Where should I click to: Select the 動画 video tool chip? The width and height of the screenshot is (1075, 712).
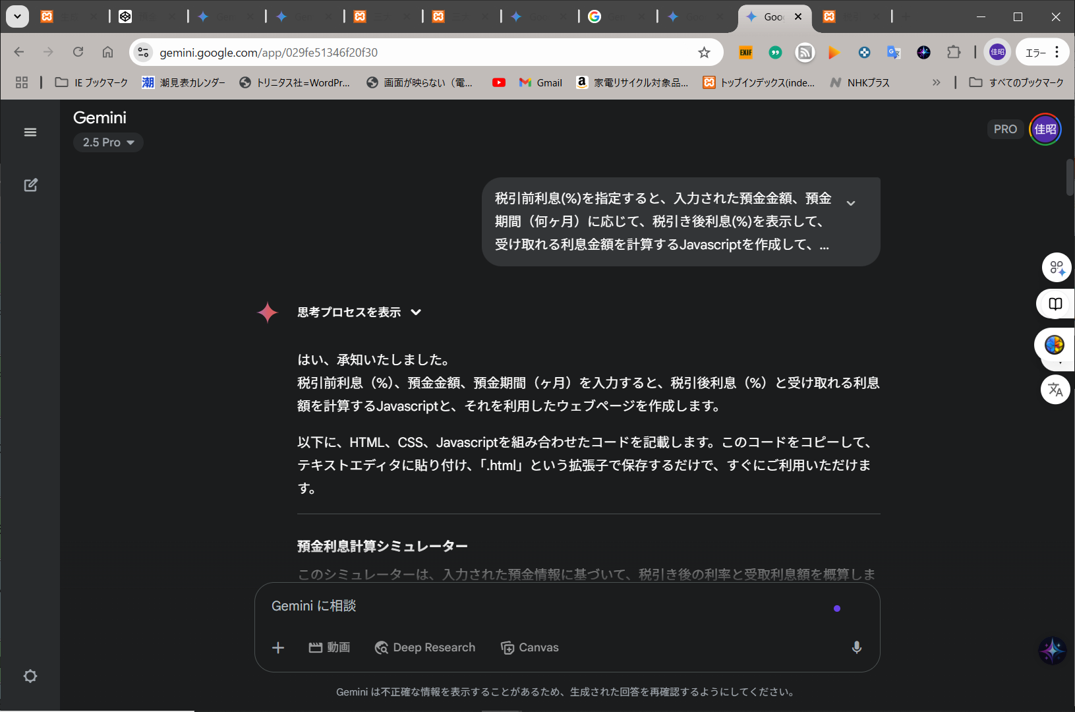[x=330, y=648]
